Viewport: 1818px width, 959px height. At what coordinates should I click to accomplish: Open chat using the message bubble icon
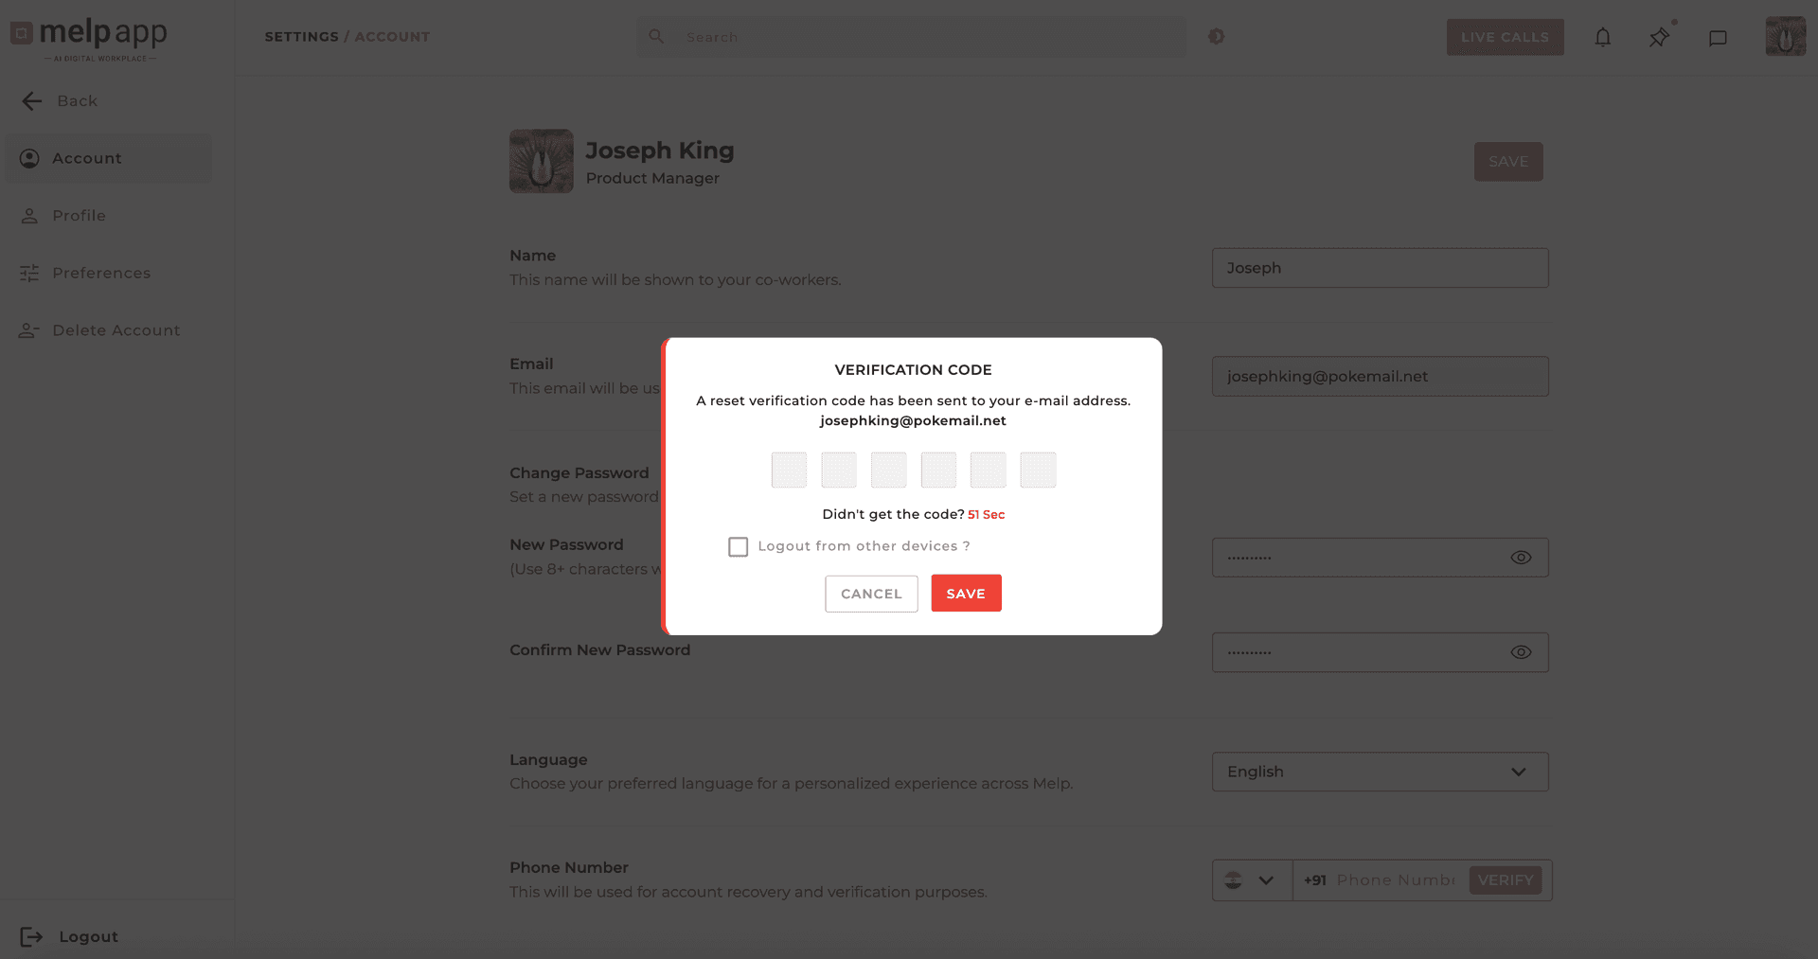(1719, 37)
